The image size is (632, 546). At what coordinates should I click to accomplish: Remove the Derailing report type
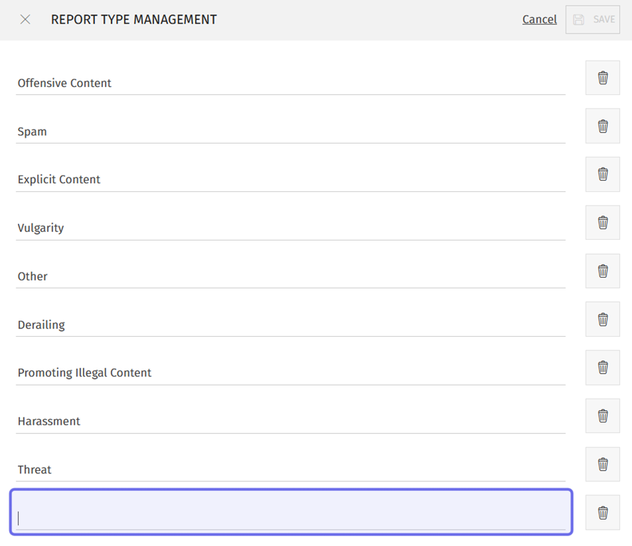coord(603,319)
